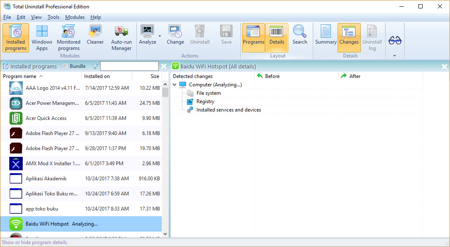
Task: Open the Help menu
Action: (96, 17)
